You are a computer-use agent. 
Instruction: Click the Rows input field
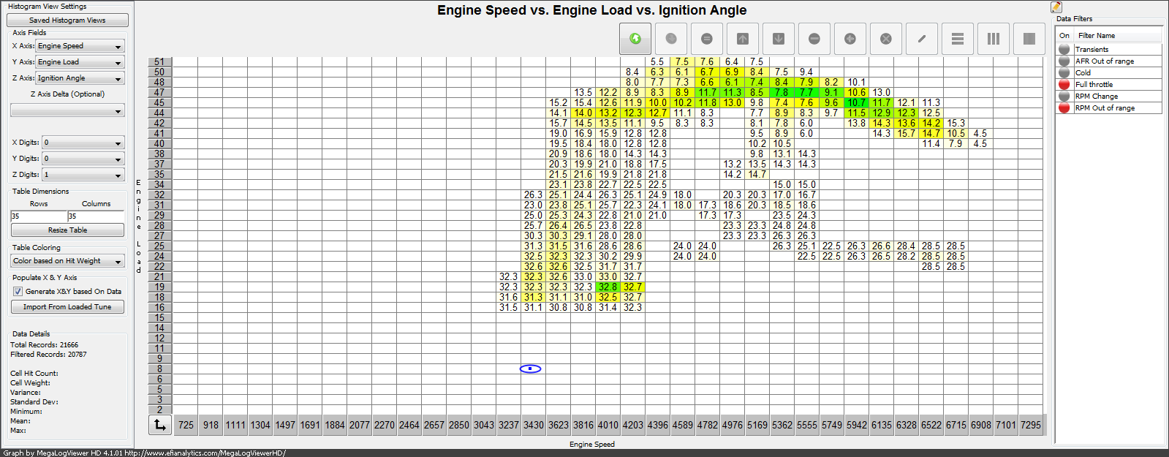[x=38, y=216]
